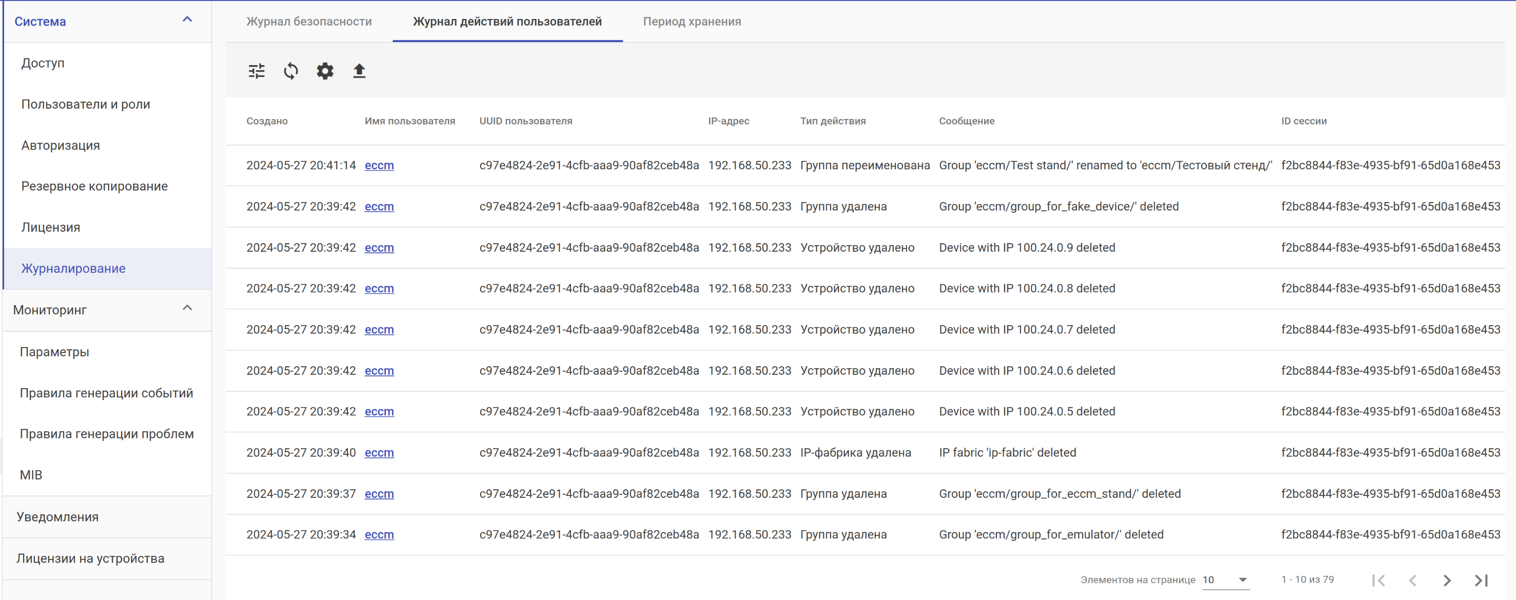Image resolution: width=1516 pixels, height=600 pixels.
Task: Go to the first page
Action: [1378, 580]
